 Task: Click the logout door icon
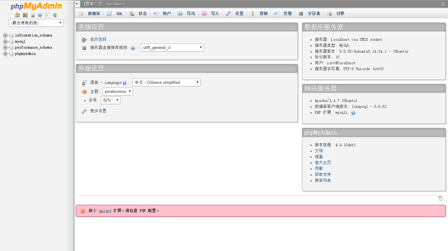pos(25,15)
